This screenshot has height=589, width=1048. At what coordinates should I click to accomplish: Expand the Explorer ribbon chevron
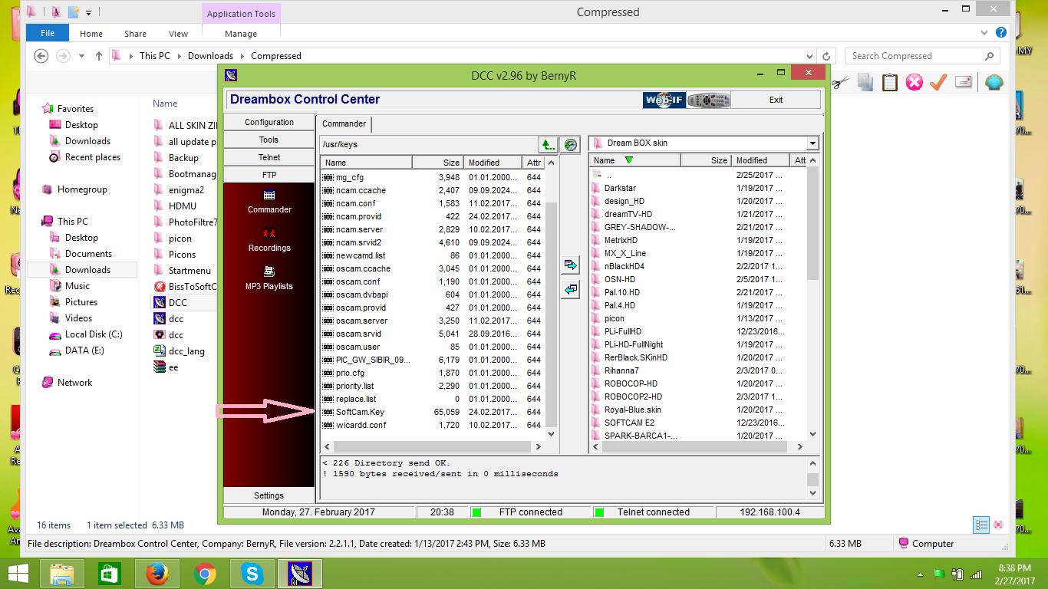pos(986,33)
